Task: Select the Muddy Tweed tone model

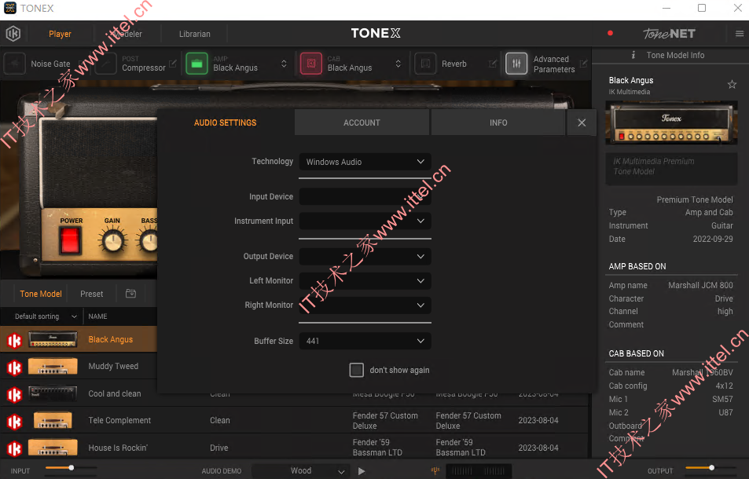Action: [x=113, y=366]
